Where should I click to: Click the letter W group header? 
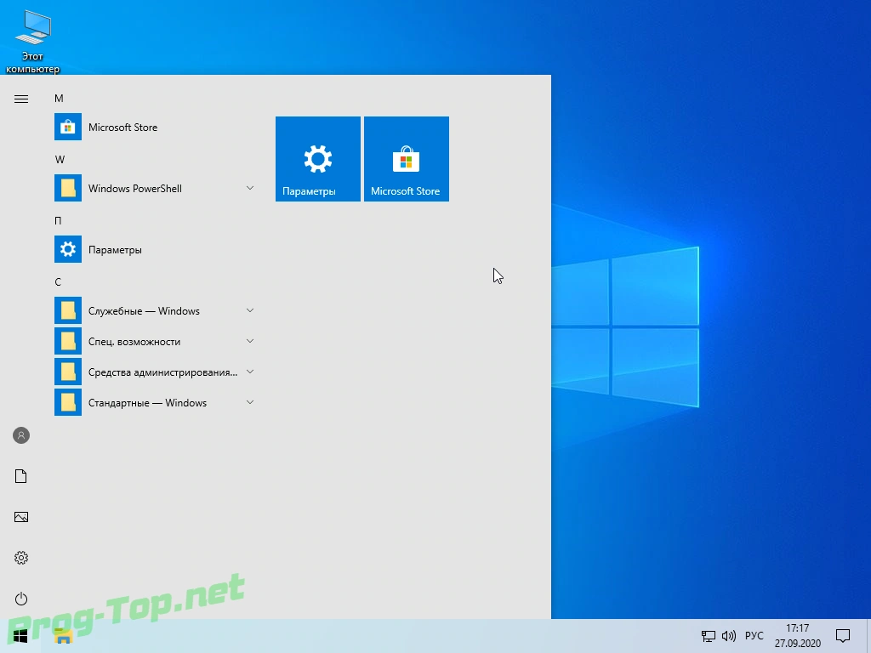point(60,159)
